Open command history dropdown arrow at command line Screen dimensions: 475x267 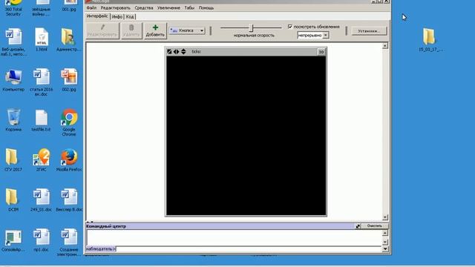tap(385, 249)
